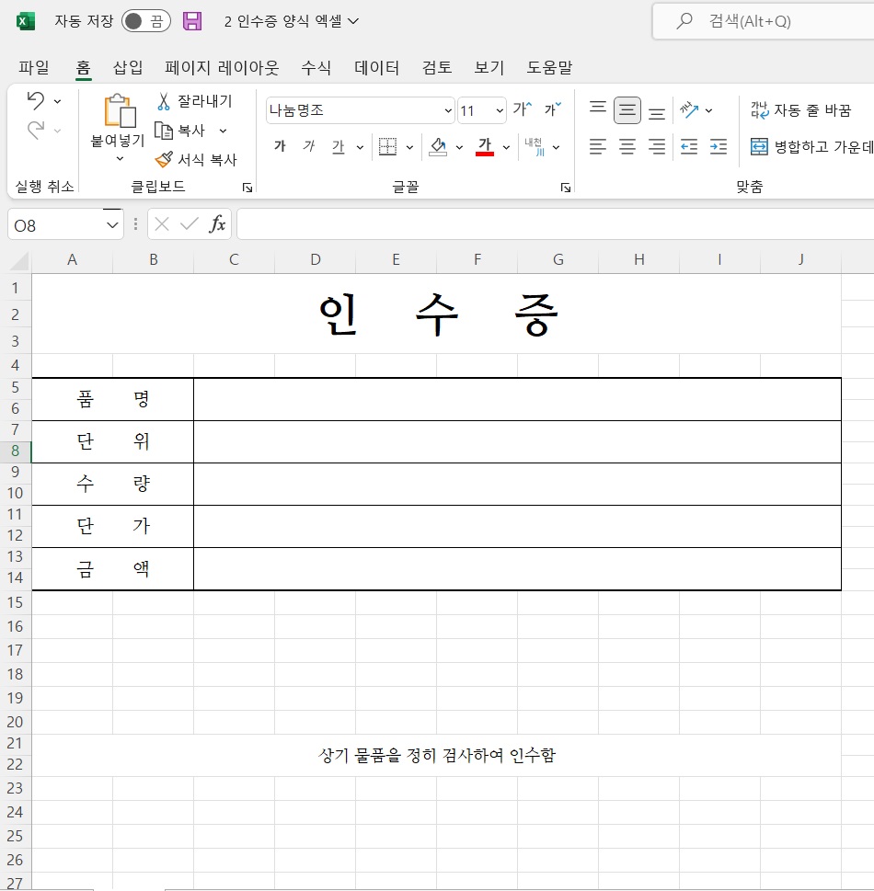Apply center alignment from the 맞춤 group
This screenshot has height=891, width=874.
pyautogui.click(x=627, y=146)
